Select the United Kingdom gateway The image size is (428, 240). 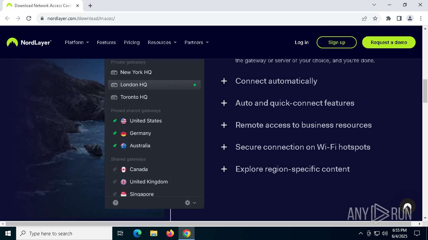click(x=154, y=182)
